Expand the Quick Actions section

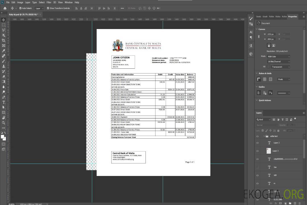[257, 100]
